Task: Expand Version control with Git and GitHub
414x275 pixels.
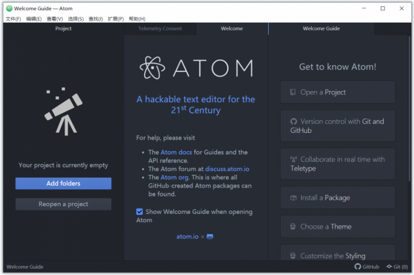Action: 338,126
